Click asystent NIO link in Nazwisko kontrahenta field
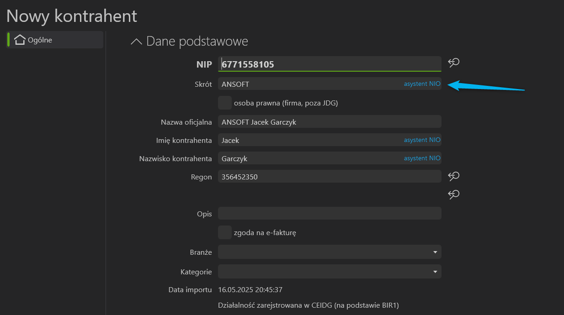The height and width of the screenshot is (315, 564). (422, 158)
